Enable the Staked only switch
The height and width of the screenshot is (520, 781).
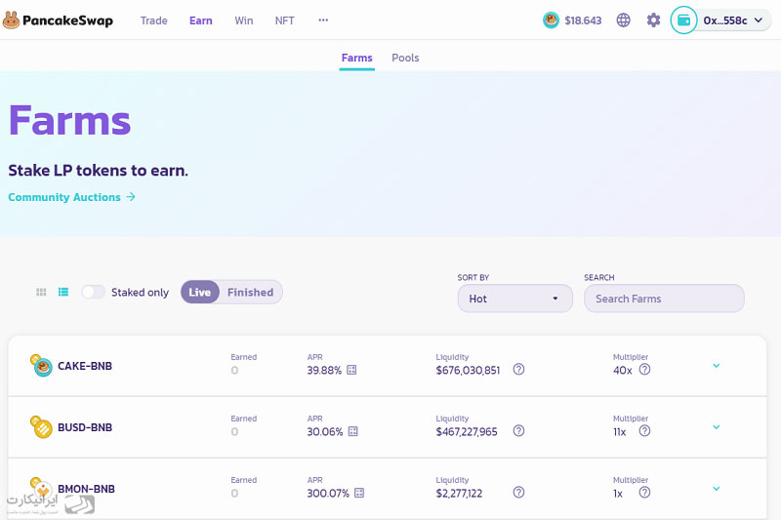pos(93,292)
